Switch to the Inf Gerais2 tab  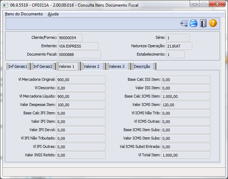[x=43, y=67]
